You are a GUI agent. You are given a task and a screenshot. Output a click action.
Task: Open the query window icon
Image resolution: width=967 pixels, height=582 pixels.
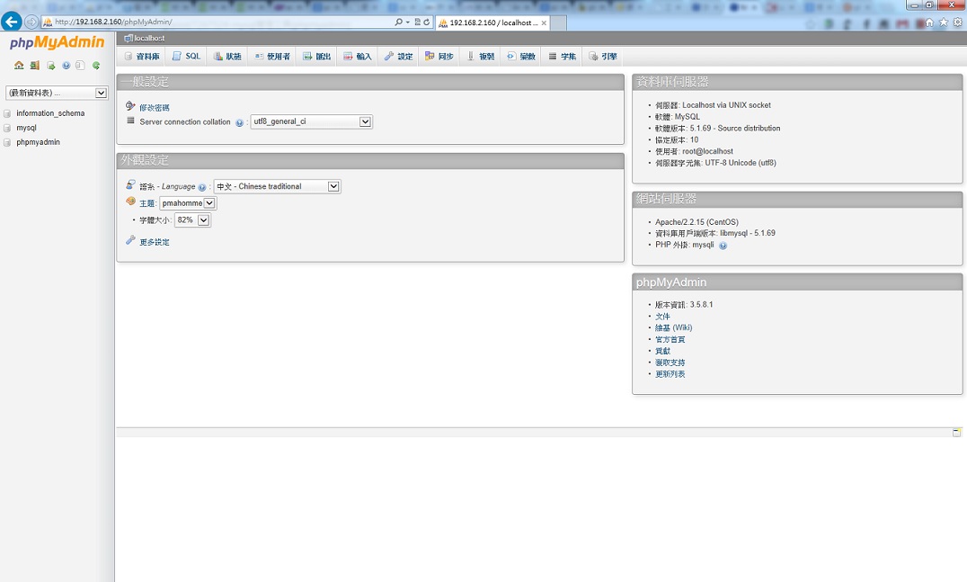(50, 66)
